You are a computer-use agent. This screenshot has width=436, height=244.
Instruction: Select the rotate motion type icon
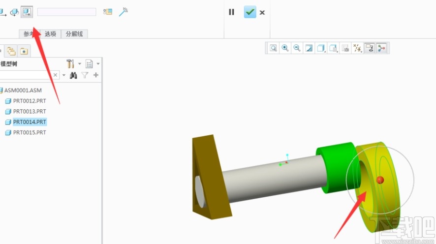(14, 12)
